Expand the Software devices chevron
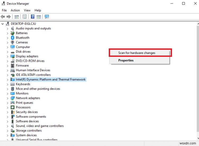 pos(7,121)
